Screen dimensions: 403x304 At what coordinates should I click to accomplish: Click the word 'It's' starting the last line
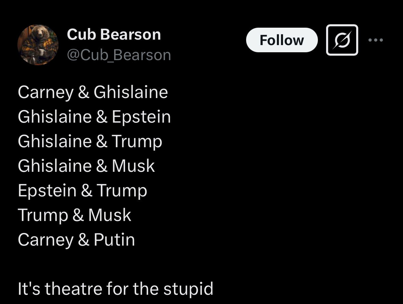click(x=29, y=289)
